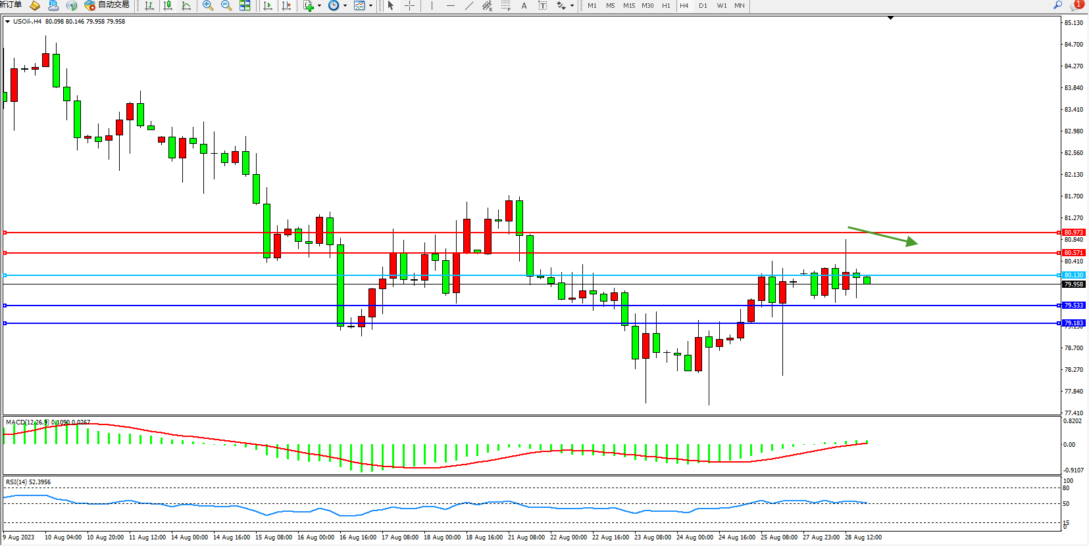
Task: Click the 自动交易 auto trading button
Action: (107, 5)
